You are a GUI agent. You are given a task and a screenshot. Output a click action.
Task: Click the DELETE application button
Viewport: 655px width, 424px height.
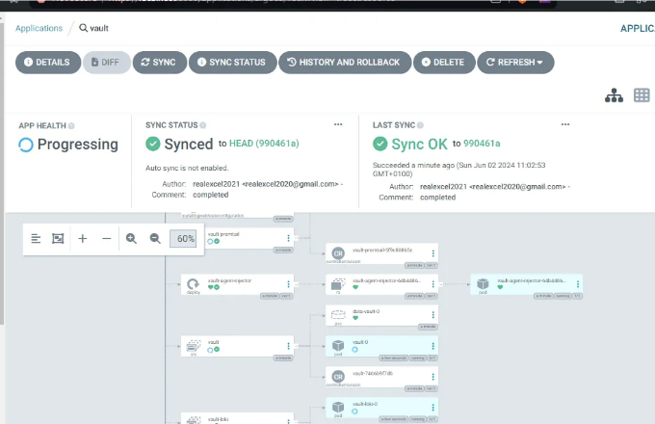pos(444,63)
